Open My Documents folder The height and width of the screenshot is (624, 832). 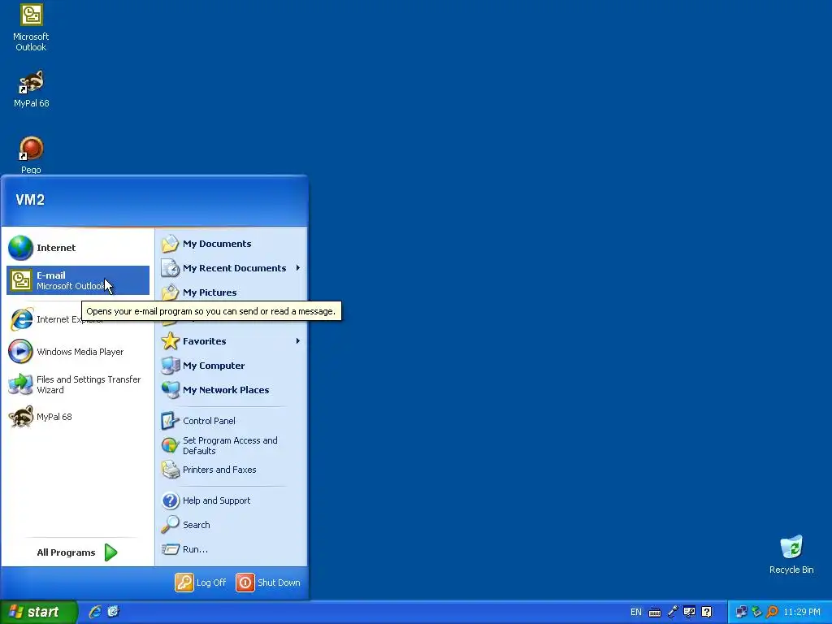(232, 244)
